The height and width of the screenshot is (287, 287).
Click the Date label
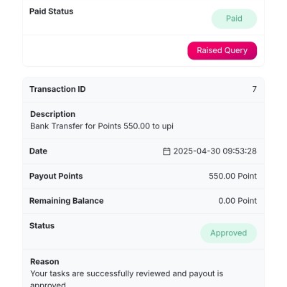point(38,151)
